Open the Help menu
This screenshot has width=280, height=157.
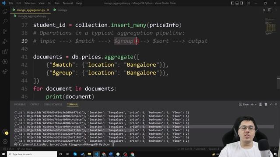coord(79,3)
